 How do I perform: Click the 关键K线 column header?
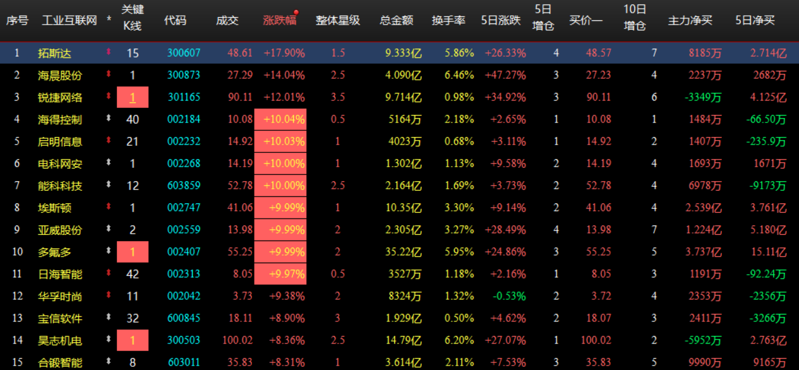click(133, 17)
